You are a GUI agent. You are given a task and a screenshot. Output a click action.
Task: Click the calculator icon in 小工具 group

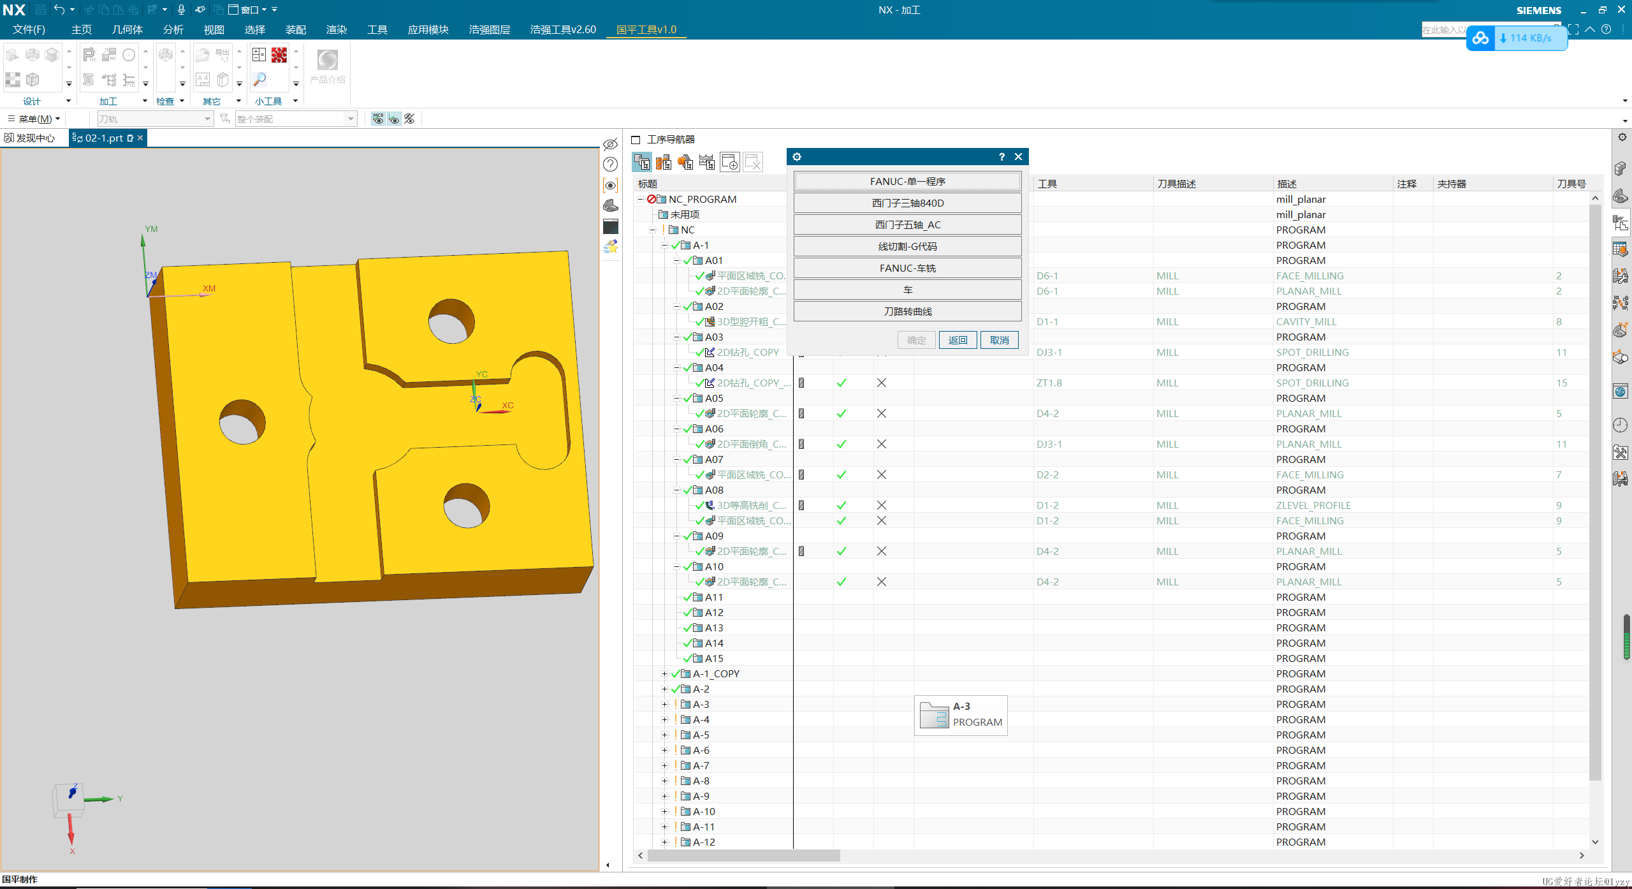[x=259, y=55]
